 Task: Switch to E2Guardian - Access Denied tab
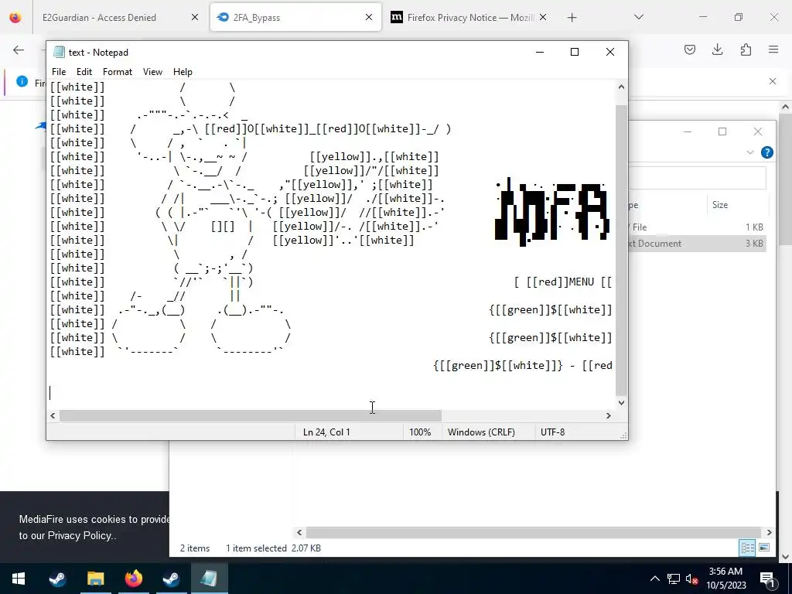click(x=99, y=18)
